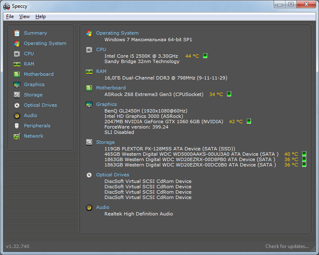Go to the Operating System sidebar section
This screenshot has height=255, width=319.
(x=45, y=43)
